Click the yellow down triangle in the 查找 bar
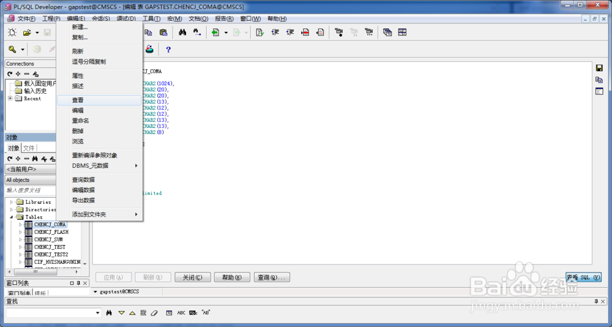Viewport: 612px width, 327px height. click(x=121, y=313)
